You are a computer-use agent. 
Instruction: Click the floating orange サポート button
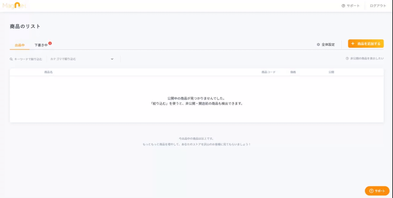377,191
